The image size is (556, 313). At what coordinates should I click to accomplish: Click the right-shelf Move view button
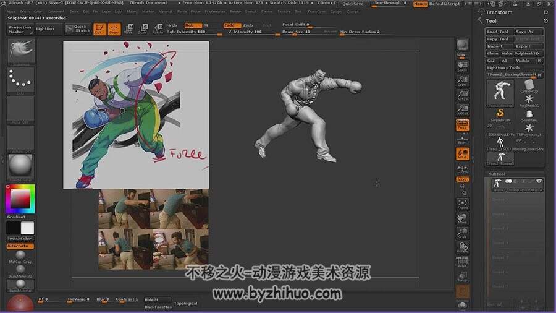tap(462, 218)
